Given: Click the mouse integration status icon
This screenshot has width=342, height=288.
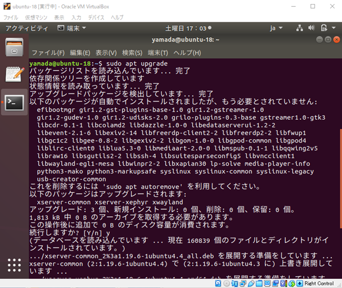Looking at the screenshot, I should coord(292,283).
